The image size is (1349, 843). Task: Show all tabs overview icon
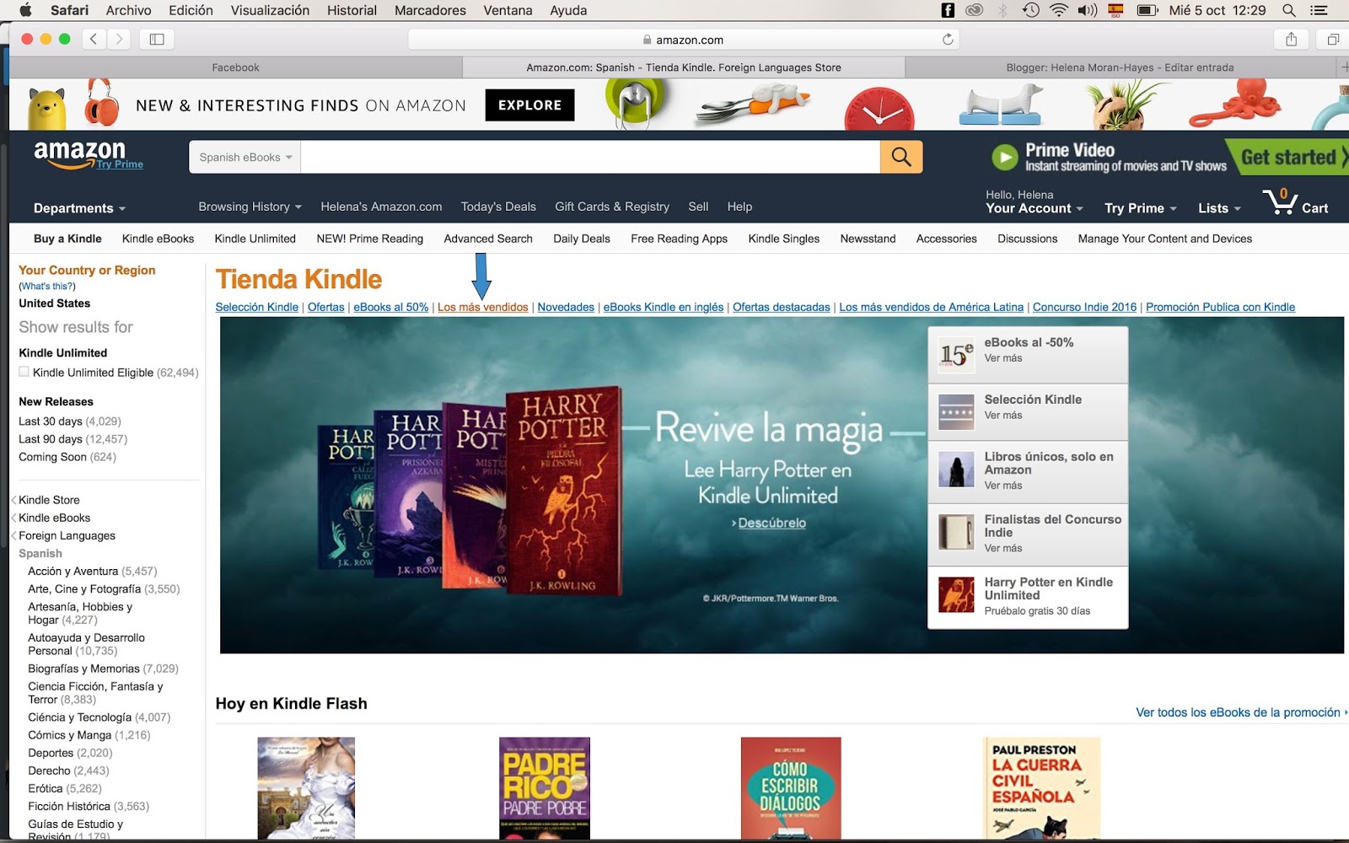pos(1333,39)
